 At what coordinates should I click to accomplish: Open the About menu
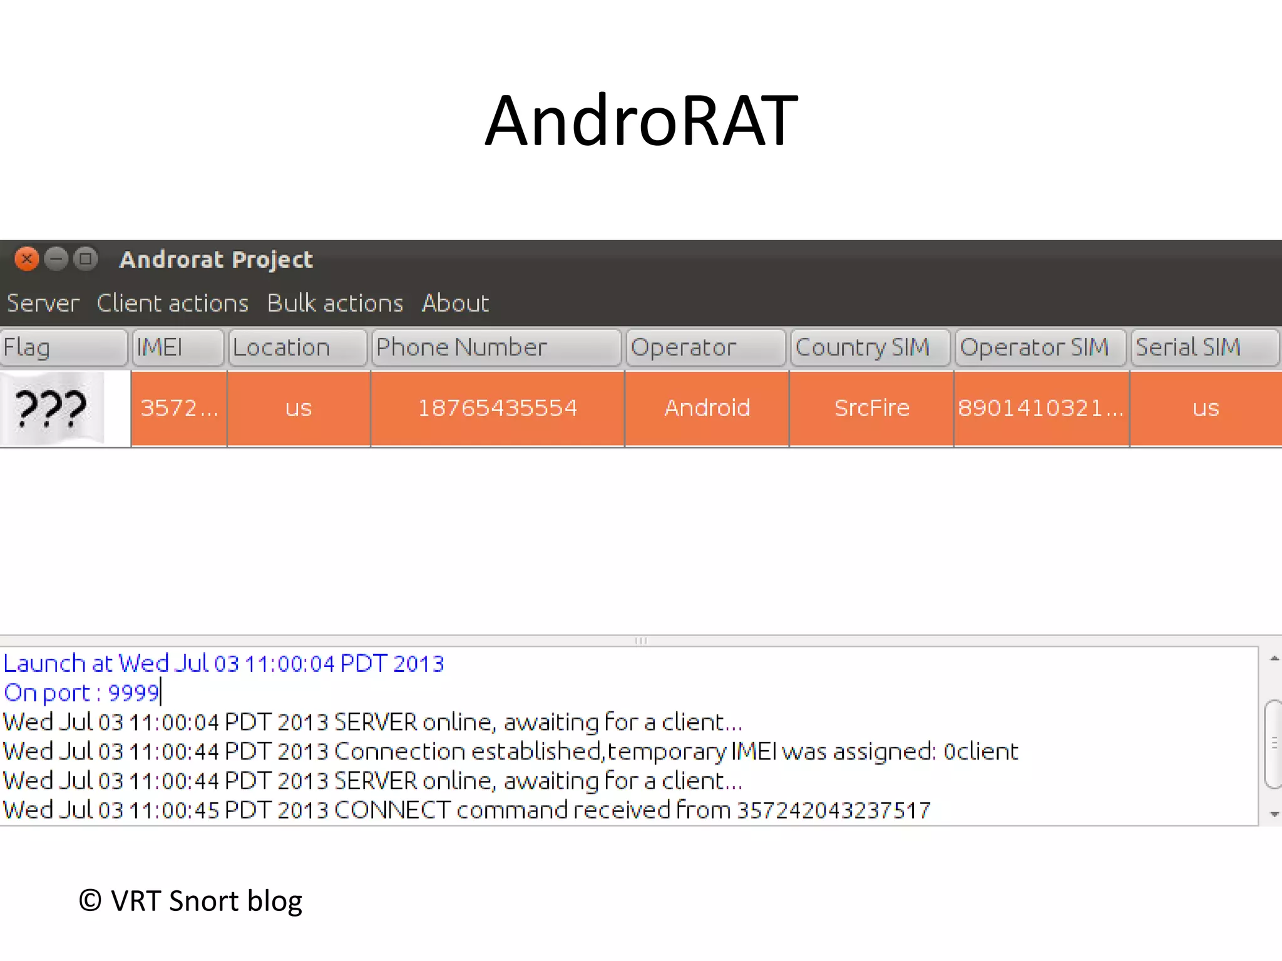(x=455, y=303)
